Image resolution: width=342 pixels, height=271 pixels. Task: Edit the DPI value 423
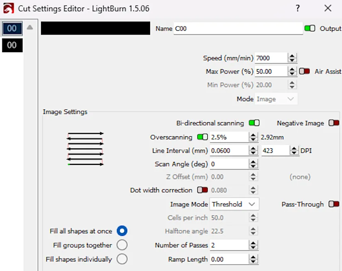coord(276,151)
